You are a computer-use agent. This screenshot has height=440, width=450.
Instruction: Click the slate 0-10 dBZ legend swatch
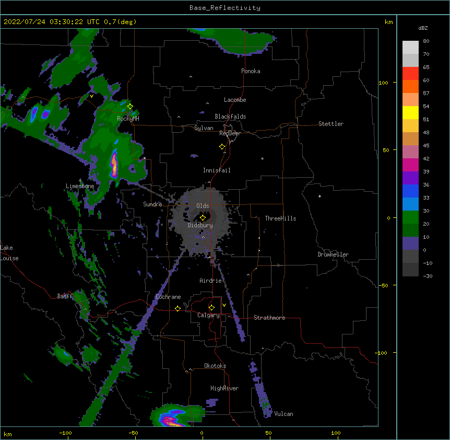pyautogui.click(x=410, y=244)
